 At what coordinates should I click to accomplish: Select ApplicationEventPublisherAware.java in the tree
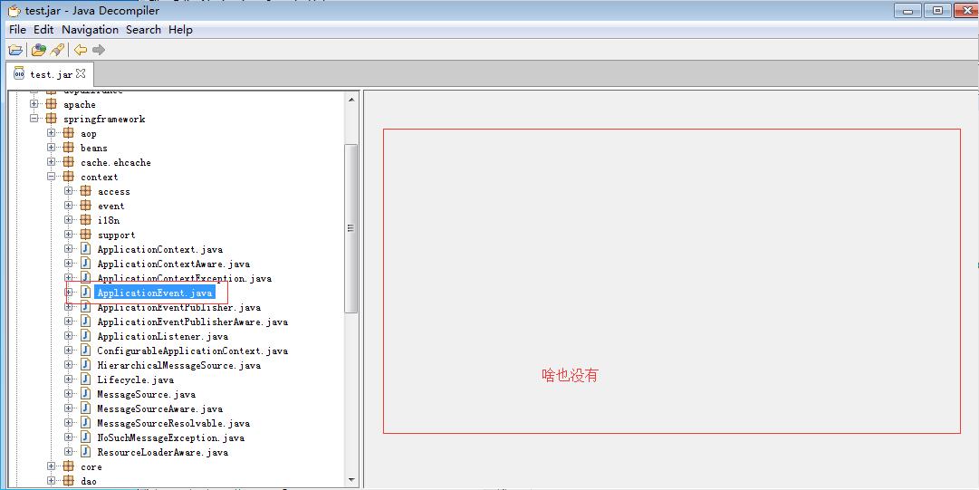(x=192, y=322)
